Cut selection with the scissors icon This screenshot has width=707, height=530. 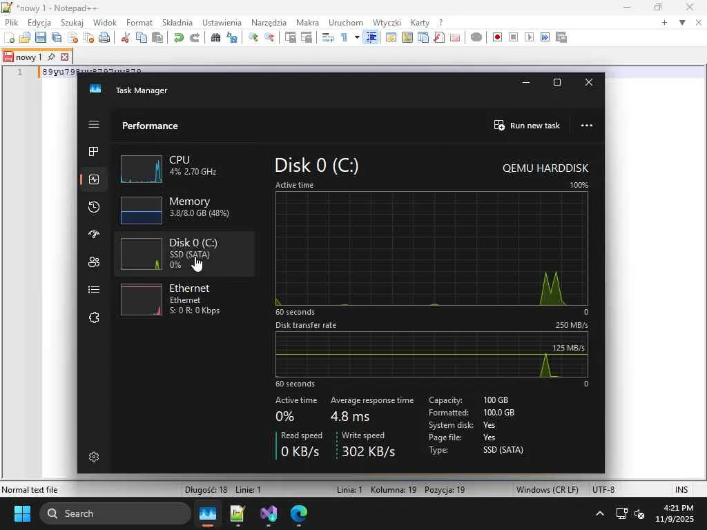pyautogui.click(x=126, y=37)
